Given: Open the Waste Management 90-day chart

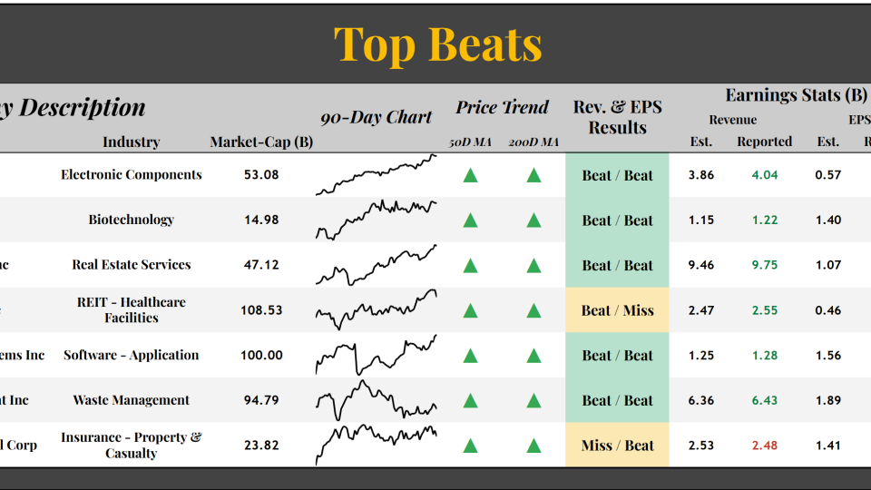Looking at the screenshot, I should (376, 401).
